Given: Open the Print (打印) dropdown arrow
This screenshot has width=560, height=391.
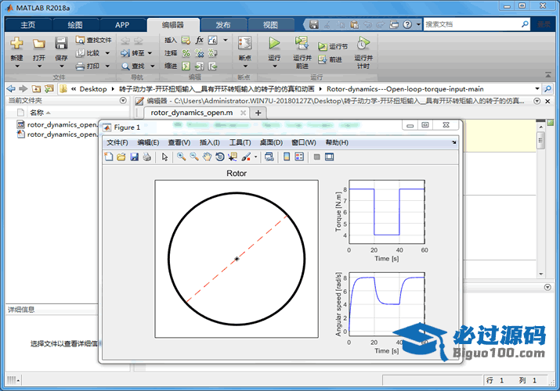Looking at the screenshot, I should [x=107, y=66].
